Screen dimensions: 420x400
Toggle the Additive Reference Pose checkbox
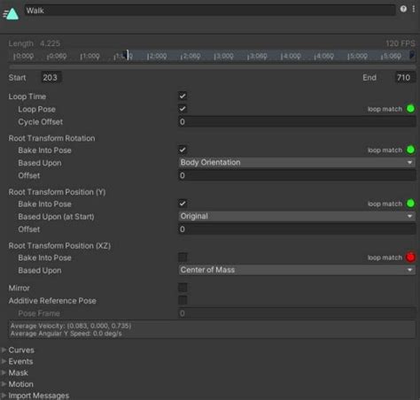tap(183, 300)
